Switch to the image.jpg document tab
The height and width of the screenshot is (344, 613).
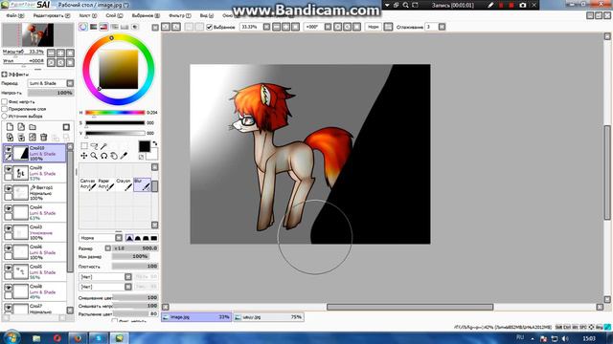pos(196,317)
